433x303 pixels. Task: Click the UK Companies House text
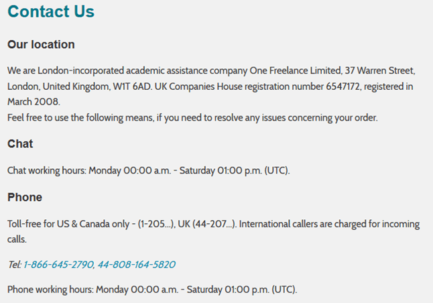[x=198, y=86]
